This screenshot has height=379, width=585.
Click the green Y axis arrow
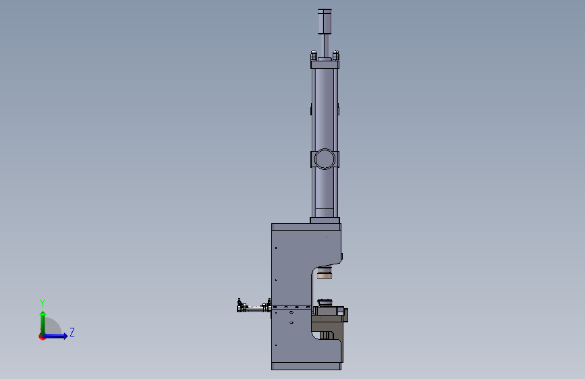pyautogui.click(x=43, y=323)
